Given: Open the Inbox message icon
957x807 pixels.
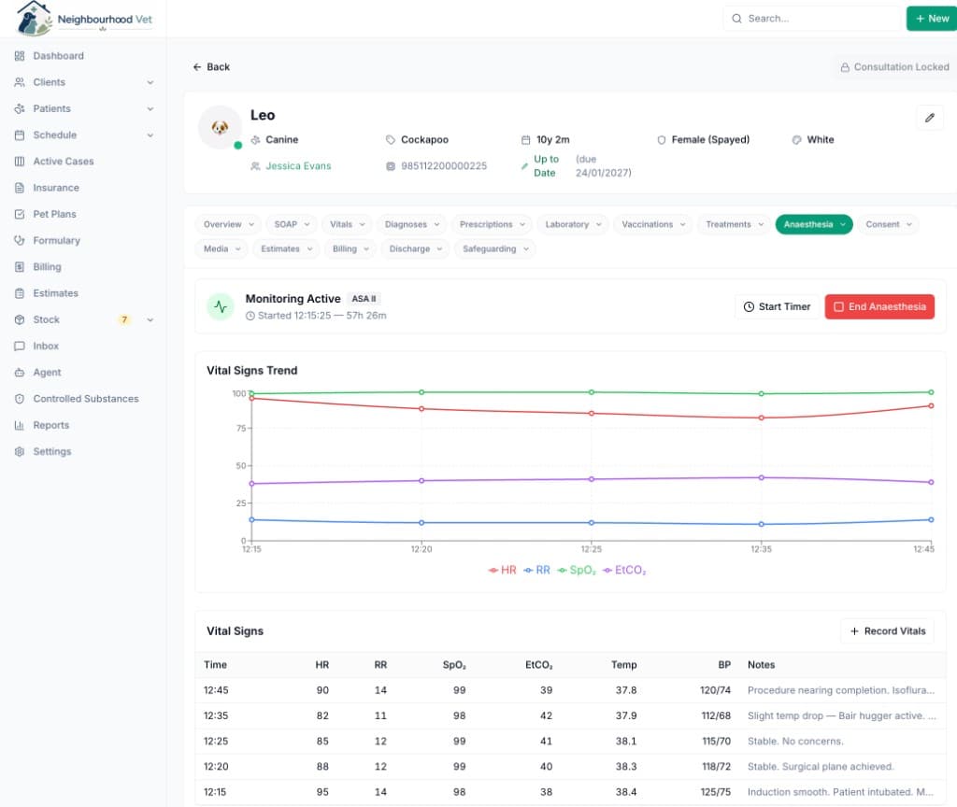Looking at the screenshot, I should click(20, 346).
